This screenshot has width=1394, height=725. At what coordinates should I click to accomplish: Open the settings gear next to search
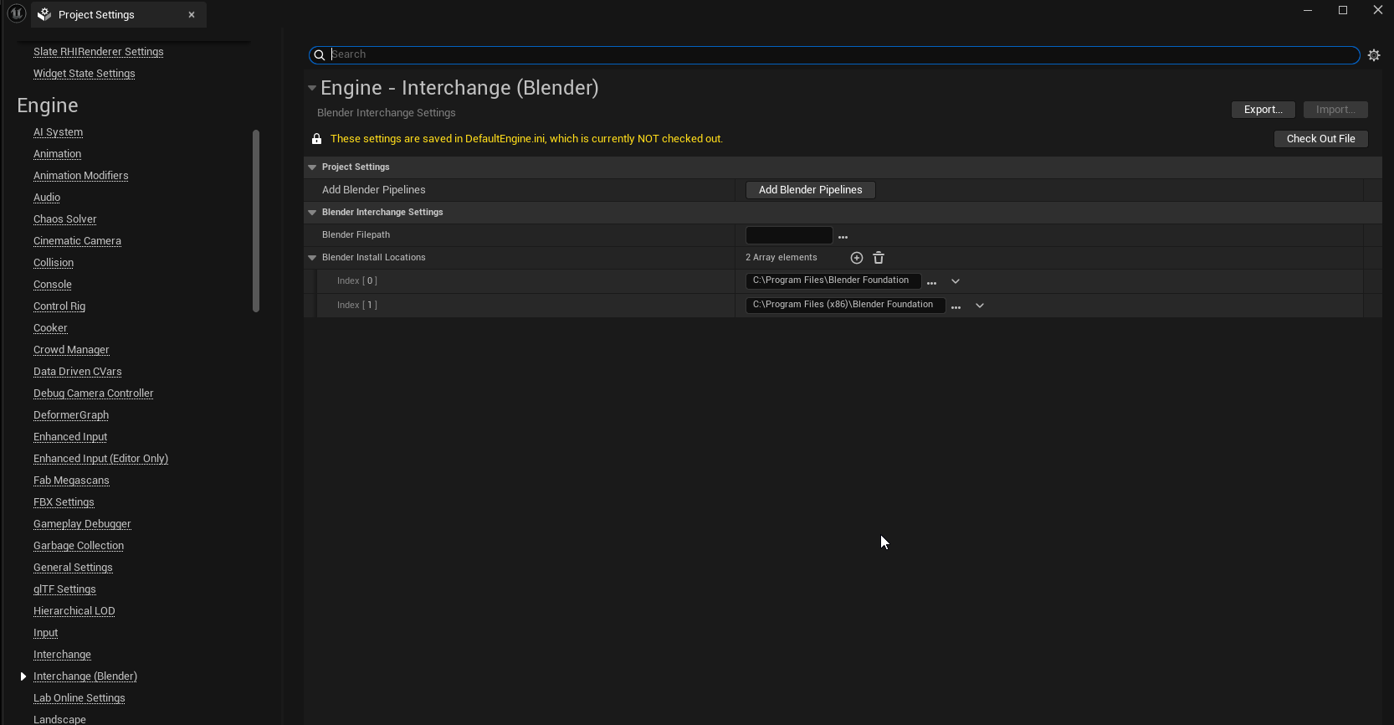[1374, 55]
